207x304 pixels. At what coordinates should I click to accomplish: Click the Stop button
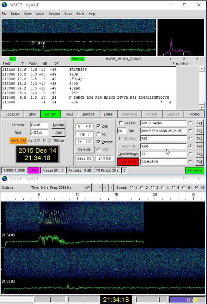[x=32, y=114]
